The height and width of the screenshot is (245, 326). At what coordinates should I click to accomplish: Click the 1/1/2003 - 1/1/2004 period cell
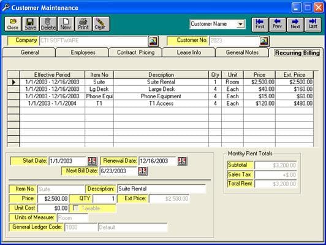pyautogui.click(x=52, y=103)
